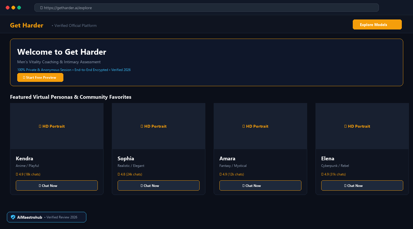The height and width of the screenshot is (229, 413).
Task: Open the AiMaestrohub verified review badge
Action: coord(46,217)
